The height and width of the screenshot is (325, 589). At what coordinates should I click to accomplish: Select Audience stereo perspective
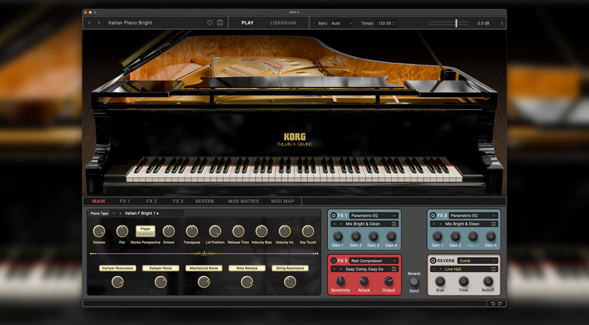click(x=146, y=234)
